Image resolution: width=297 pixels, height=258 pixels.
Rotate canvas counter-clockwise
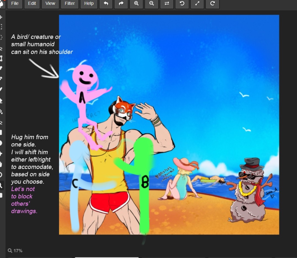click(182, 4)
